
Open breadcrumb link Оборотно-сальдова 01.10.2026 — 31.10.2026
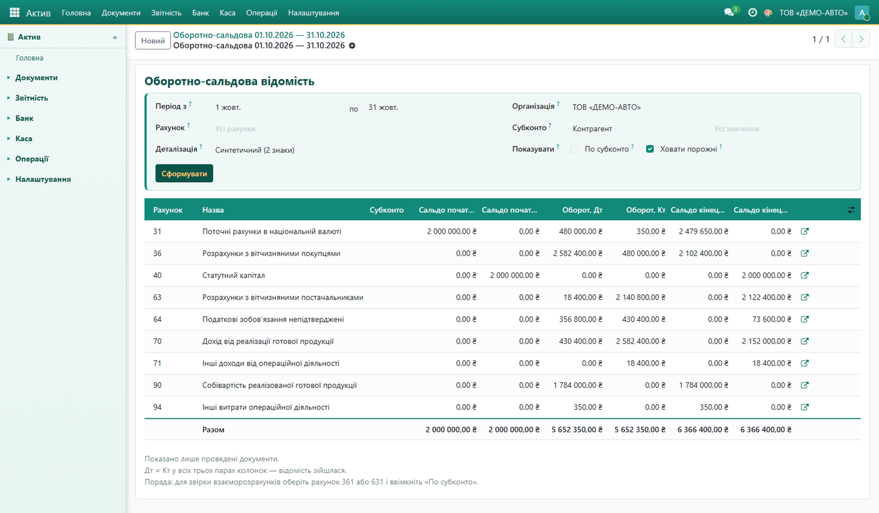pos(259,35)
